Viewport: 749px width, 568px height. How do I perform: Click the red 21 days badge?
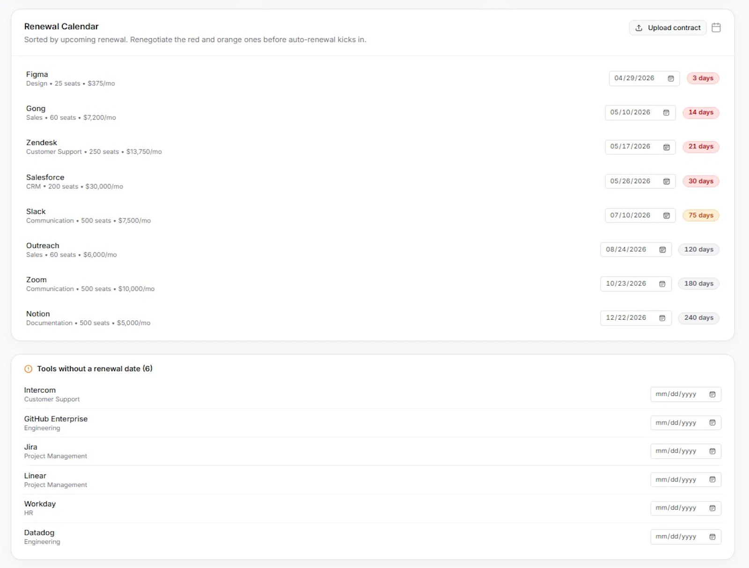[701, 147]
